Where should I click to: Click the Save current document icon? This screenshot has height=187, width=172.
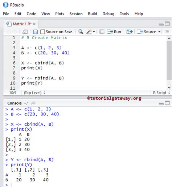(x=36, y=32)
